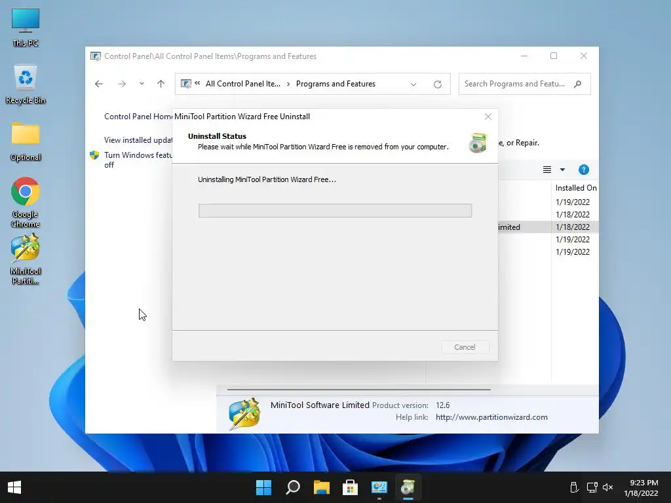
Task: Switch to MiniTool uninstaller taskbar icon
Action: (408, 487)
